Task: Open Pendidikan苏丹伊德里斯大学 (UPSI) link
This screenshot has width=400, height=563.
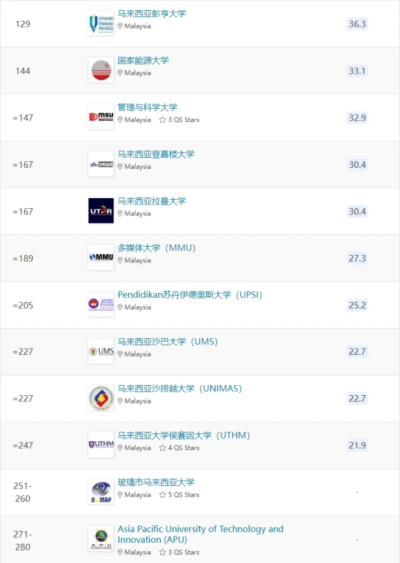Action: pos(190,295)
